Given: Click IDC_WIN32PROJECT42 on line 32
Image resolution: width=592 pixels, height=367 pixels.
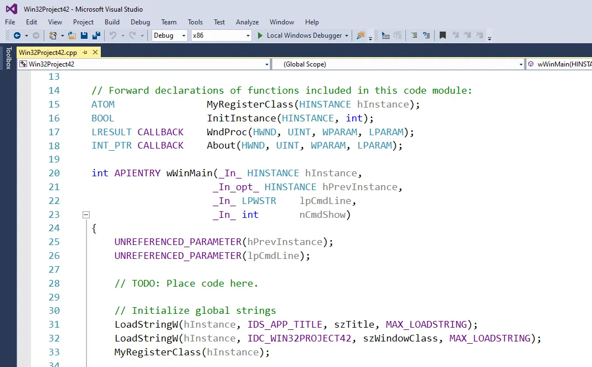Looking at the screenshot, I should pos(299,338).
